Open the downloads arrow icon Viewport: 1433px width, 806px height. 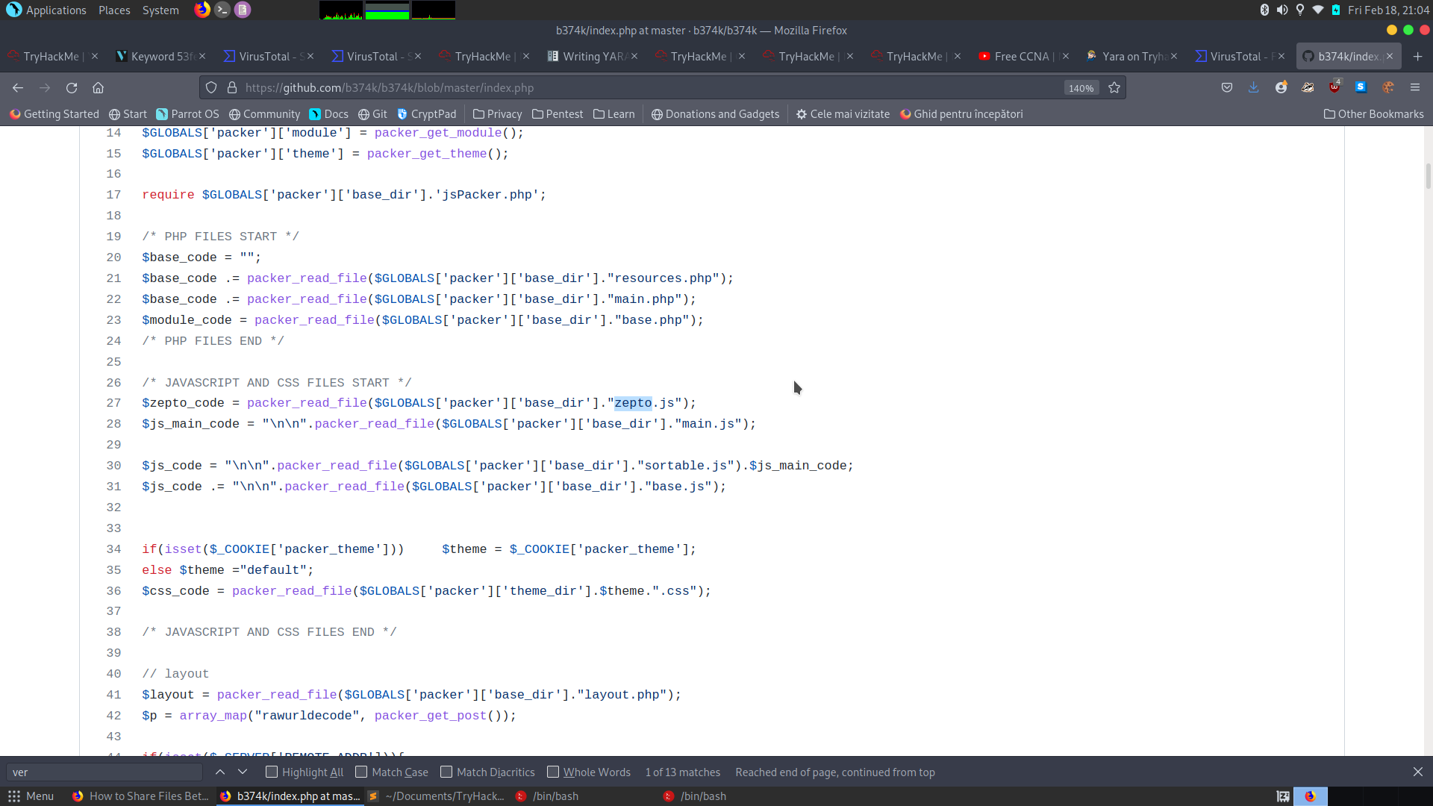click(x=1254, y=88)
